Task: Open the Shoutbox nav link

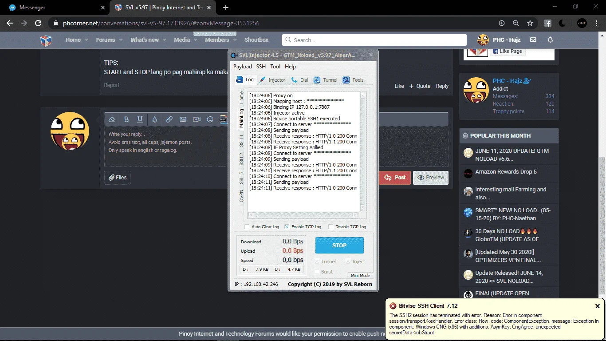Action: tap(256, 40)
